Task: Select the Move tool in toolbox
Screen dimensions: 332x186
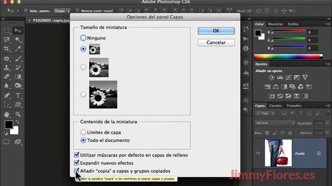Action: (x=18, y=30)
